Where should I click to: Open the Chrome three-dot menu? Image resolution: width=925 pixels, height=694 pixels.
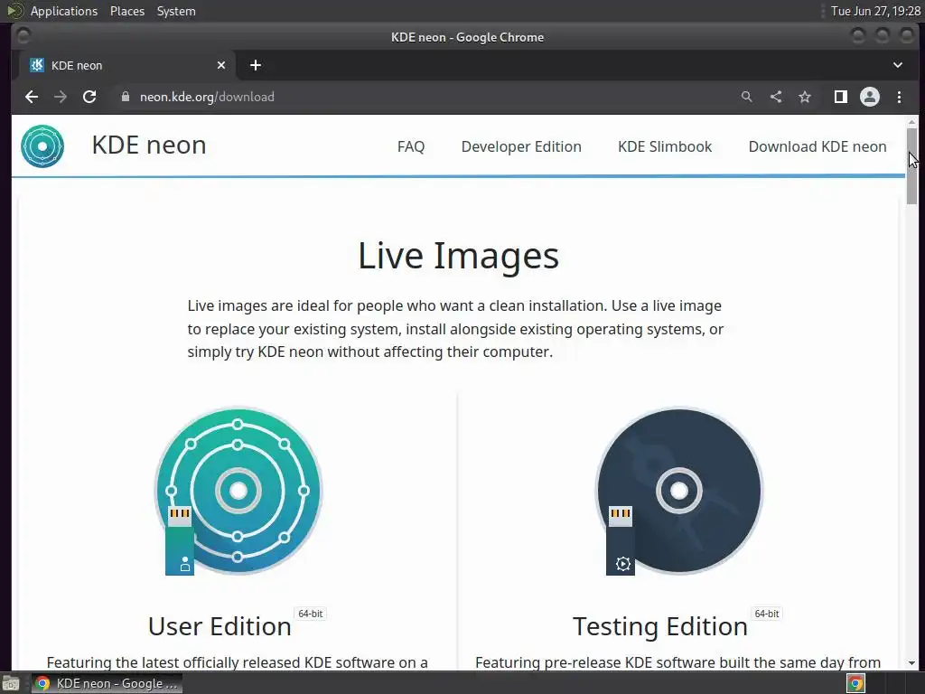pos(899,97)
